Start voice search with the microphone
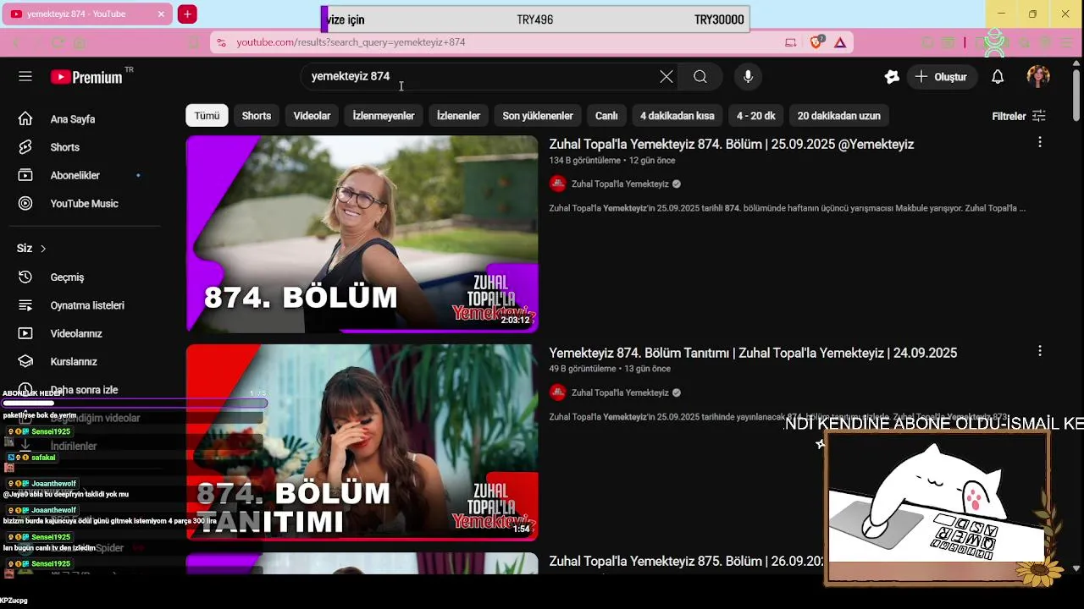This screenshot has width=1084, height=609. [748, 77]
